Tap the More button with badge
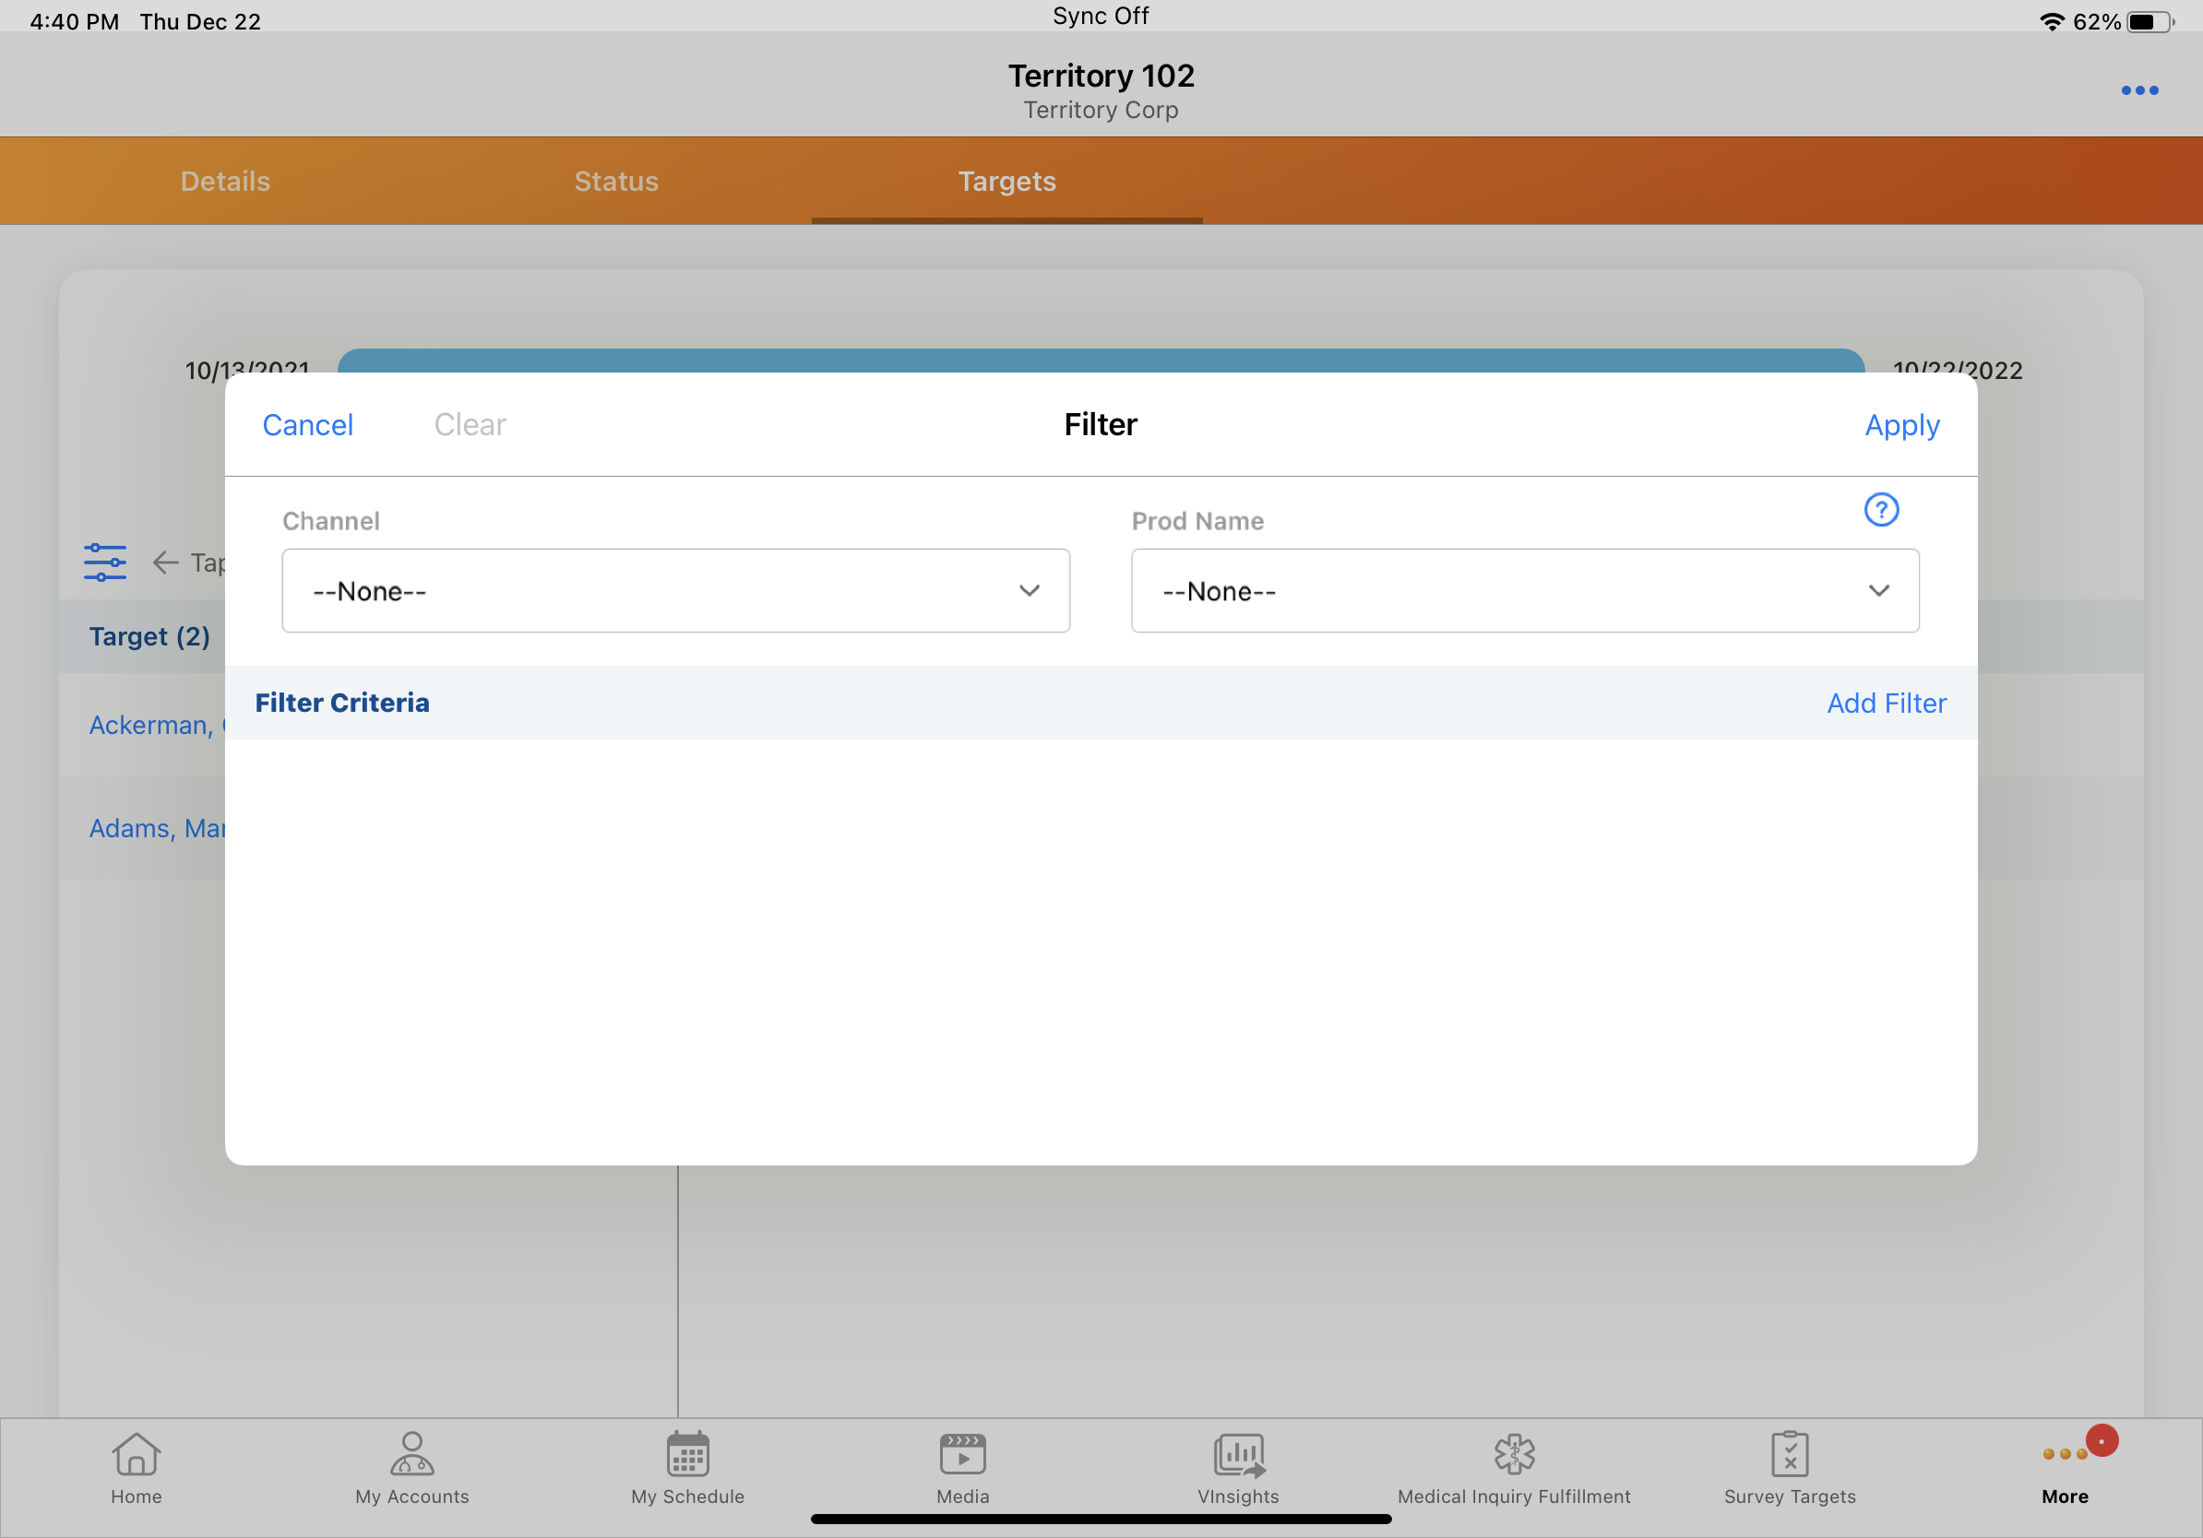Viewport: 2203px width, 1538px height. [2065, 1467]
